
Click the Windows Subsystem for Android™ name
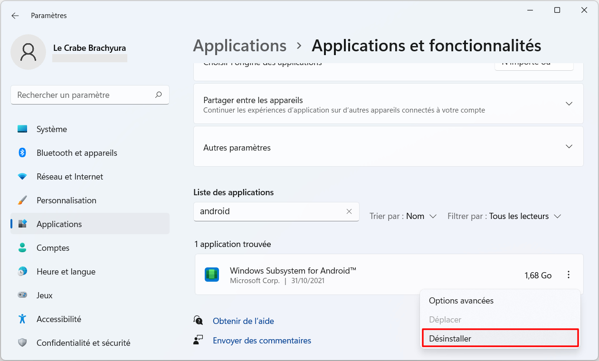293,270
